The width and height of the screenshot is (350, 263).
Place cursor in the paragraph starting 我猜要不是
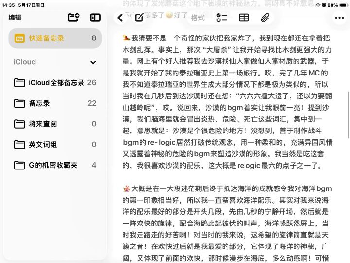(227, 102)
